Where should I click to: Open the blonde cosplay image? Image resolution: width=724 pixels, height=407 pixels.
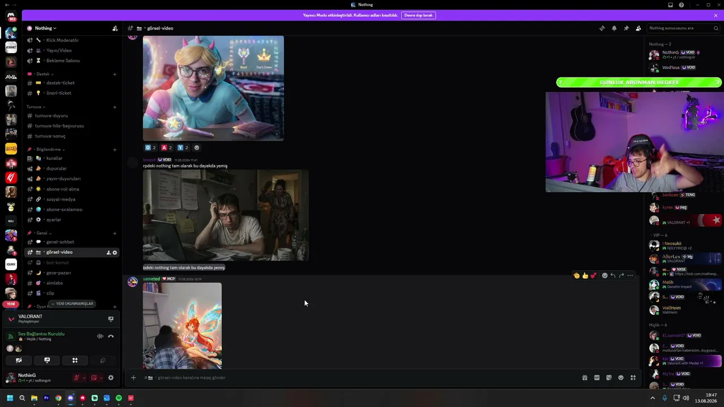pyautogui.click(x=213, y=88)
